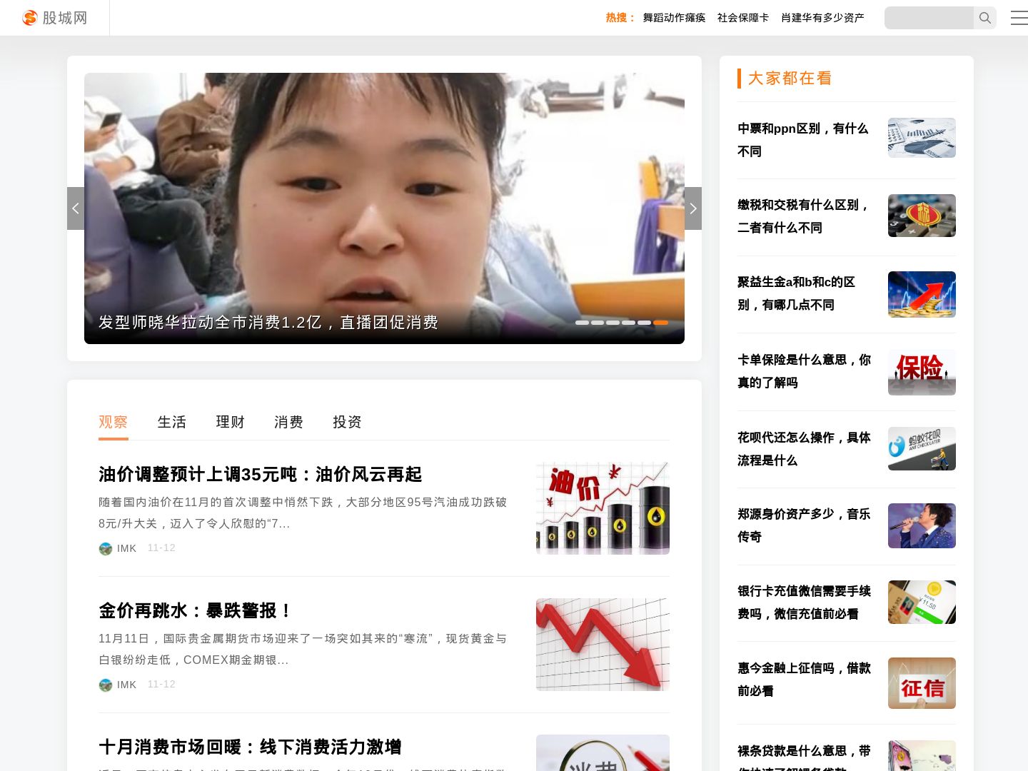Select the first carousel indicator dash

(582, 323)
